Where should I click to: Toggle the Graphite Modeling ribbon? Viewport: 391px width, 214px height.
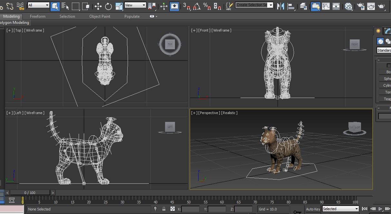(315, 6)
